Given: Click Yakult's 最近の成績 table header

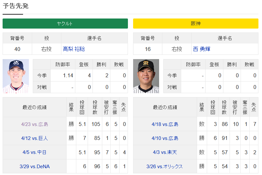Looking at the screenshot, I should tap(34, 107).
